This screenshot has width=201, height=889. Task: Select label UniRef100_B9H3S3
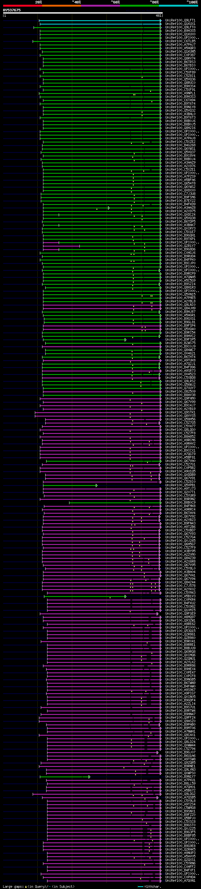coord(180,97)
